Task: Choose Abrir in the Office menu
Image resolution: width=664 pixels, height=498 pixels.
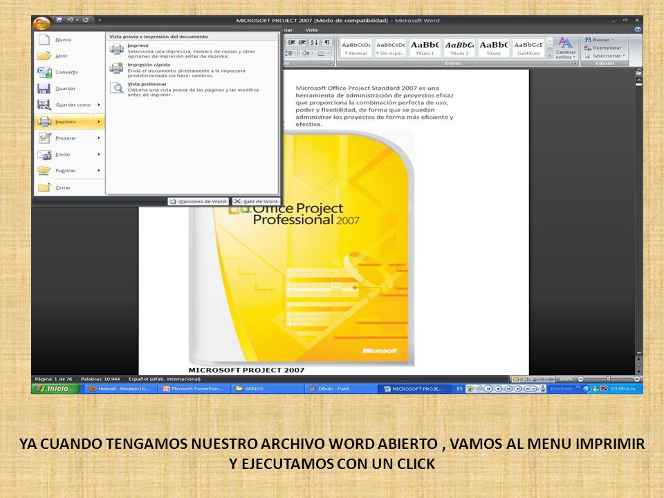Action: [x=69, y=56]
